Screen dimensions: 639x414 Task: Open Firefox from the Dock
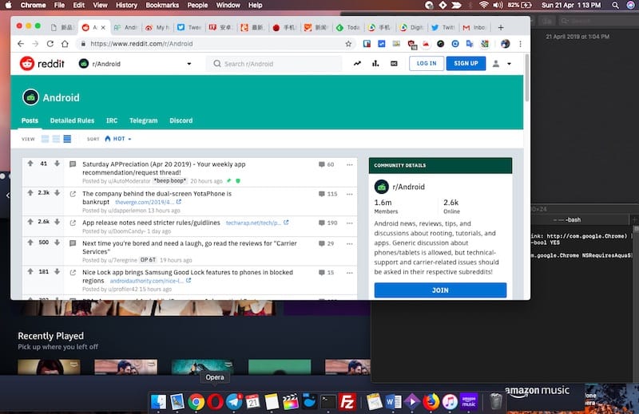[431, 402]
